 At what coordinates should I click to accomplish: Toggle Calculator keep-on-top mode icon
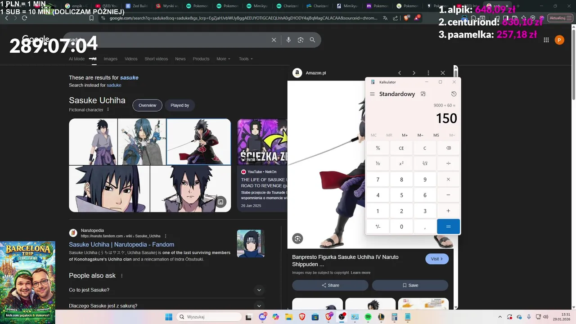(423, 94)
